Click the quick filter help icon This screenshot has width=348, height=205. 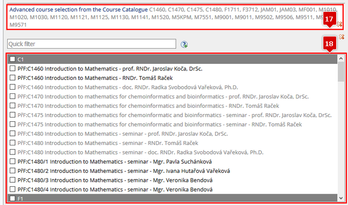[x=184, y=45]
